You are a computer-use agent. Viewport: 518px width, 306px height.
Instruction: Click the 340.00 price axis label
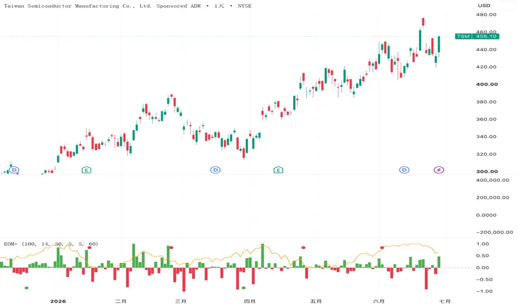[x=486, y=137]
